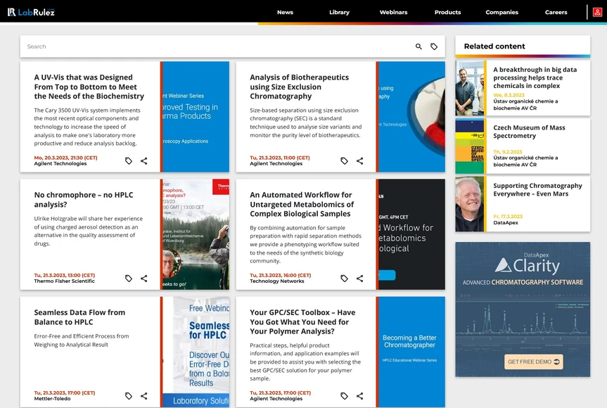Open 'A breakthrough in big data' related article
The height and width of the screenshot is (408, 607).
click(535, 77)
